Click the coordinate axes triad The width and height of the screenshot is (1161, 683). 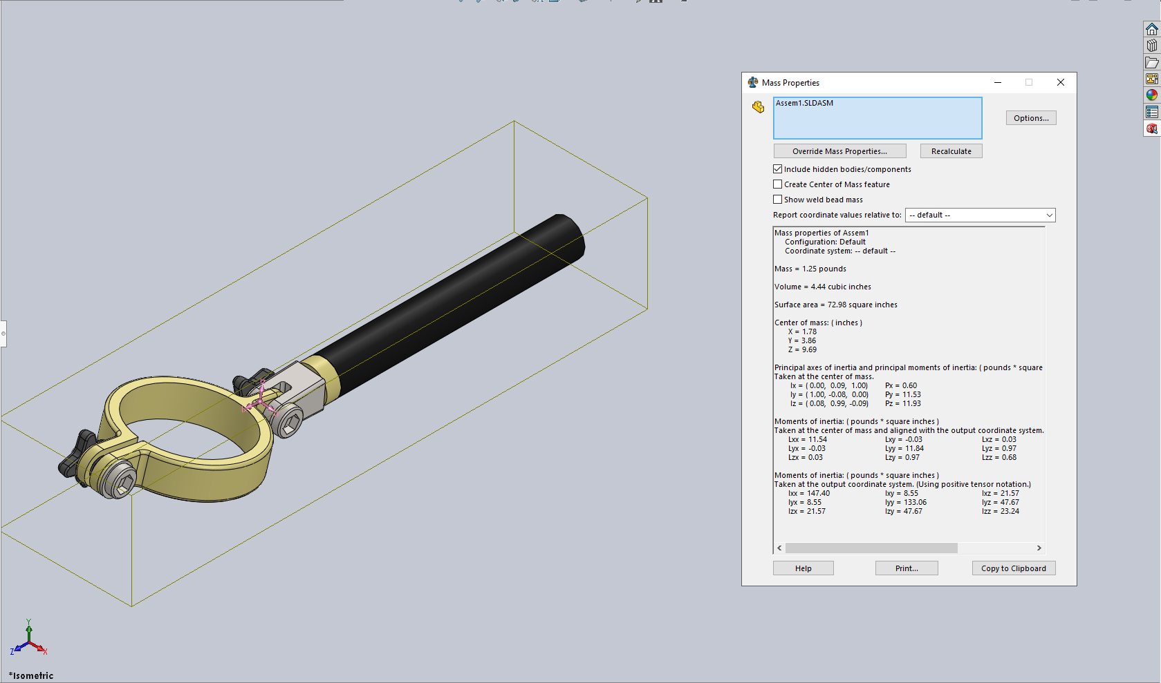coord(28,639)
